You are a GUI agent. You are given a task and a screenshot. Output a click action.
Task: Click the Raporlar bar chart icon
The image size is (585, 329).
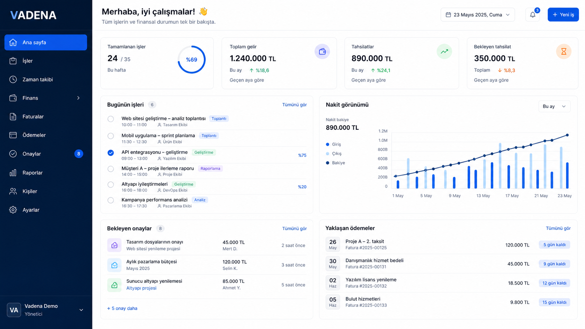(x=13, y=173)
